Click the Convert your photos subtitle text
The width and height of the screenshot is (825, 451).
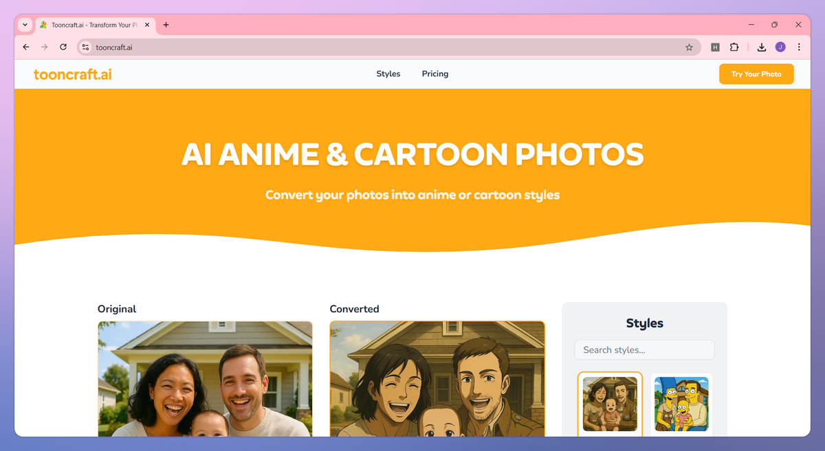click(412, 195)
